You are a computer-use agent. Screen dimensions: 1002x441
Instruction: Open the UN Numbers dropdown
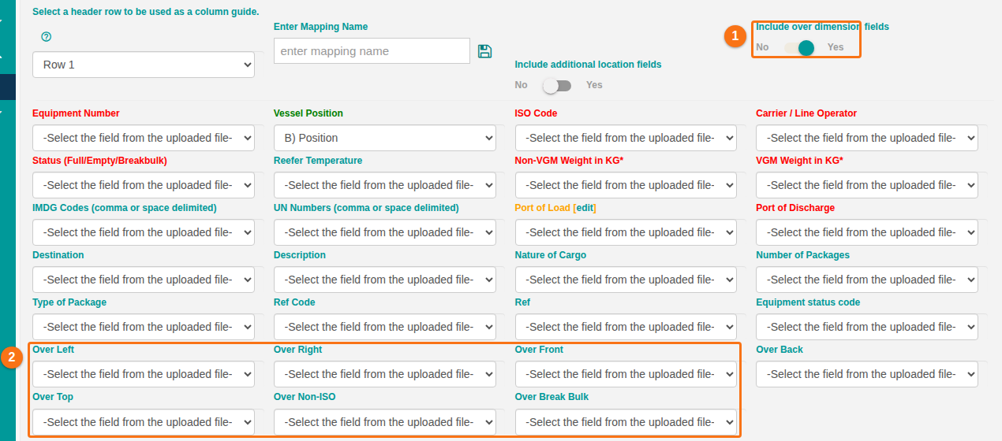(385, 232)
